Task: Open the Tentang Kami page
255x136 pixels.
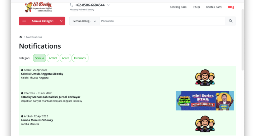Action: point(178,7)
